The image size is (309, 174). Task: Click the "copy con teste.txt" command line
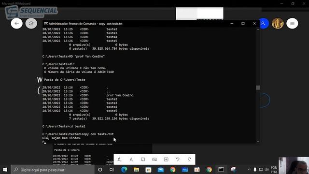(78, 134)
